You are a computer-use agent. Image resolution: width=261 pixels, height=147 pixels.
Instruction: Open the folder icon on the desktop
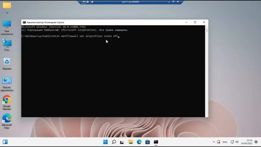tap(7, 5)
